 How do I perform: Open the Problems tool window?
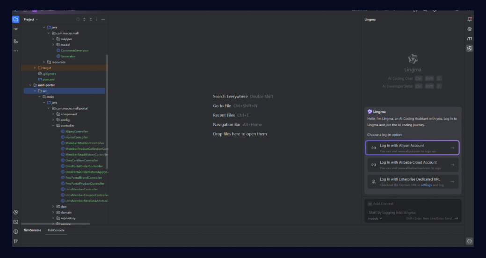pos(16,231)
